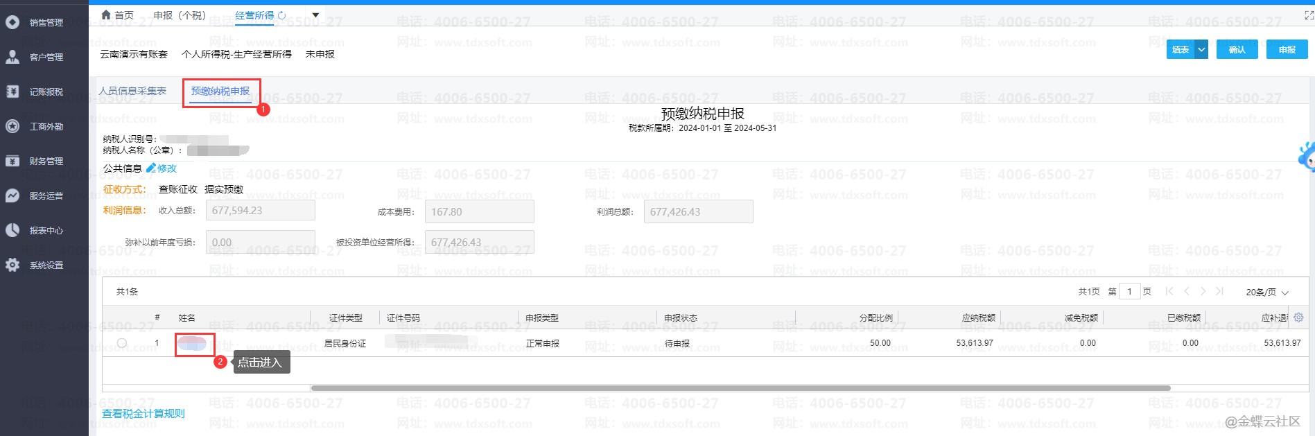This screenshot has width=1315, height=436.
Task: Open the 20条/页 page size dropdown
Action: click(1266, 292)
